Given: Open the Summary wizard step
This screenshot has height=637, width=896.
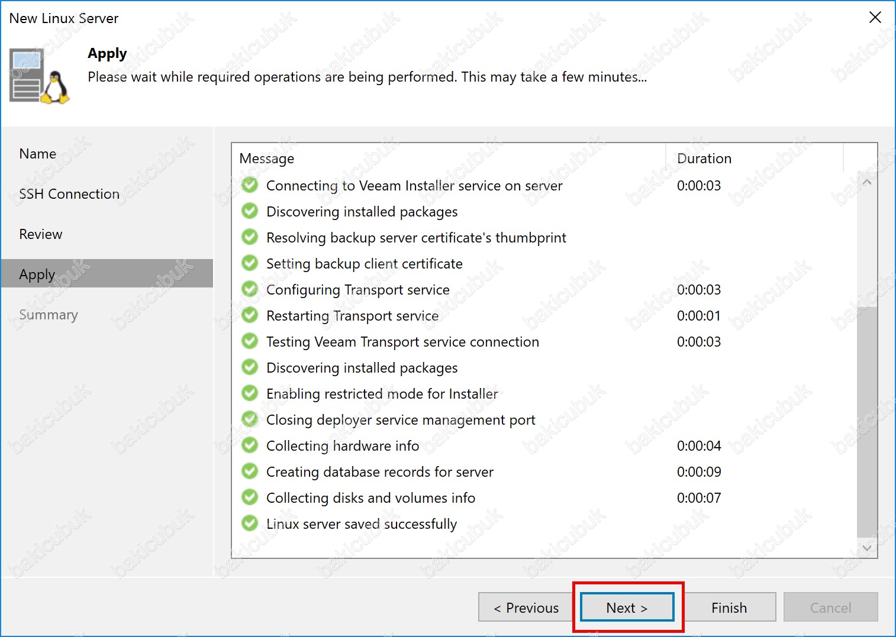Looking at the screenshot, I should pos(49,315).
